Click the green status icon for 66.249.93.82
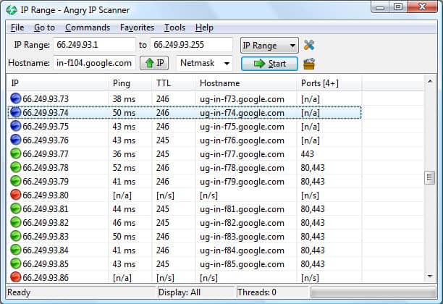The height and width of the screenshot is (304, 443). 15,222
